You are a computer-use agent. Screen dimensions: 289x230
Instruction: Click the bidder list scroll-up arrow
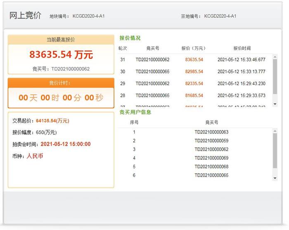275,131
